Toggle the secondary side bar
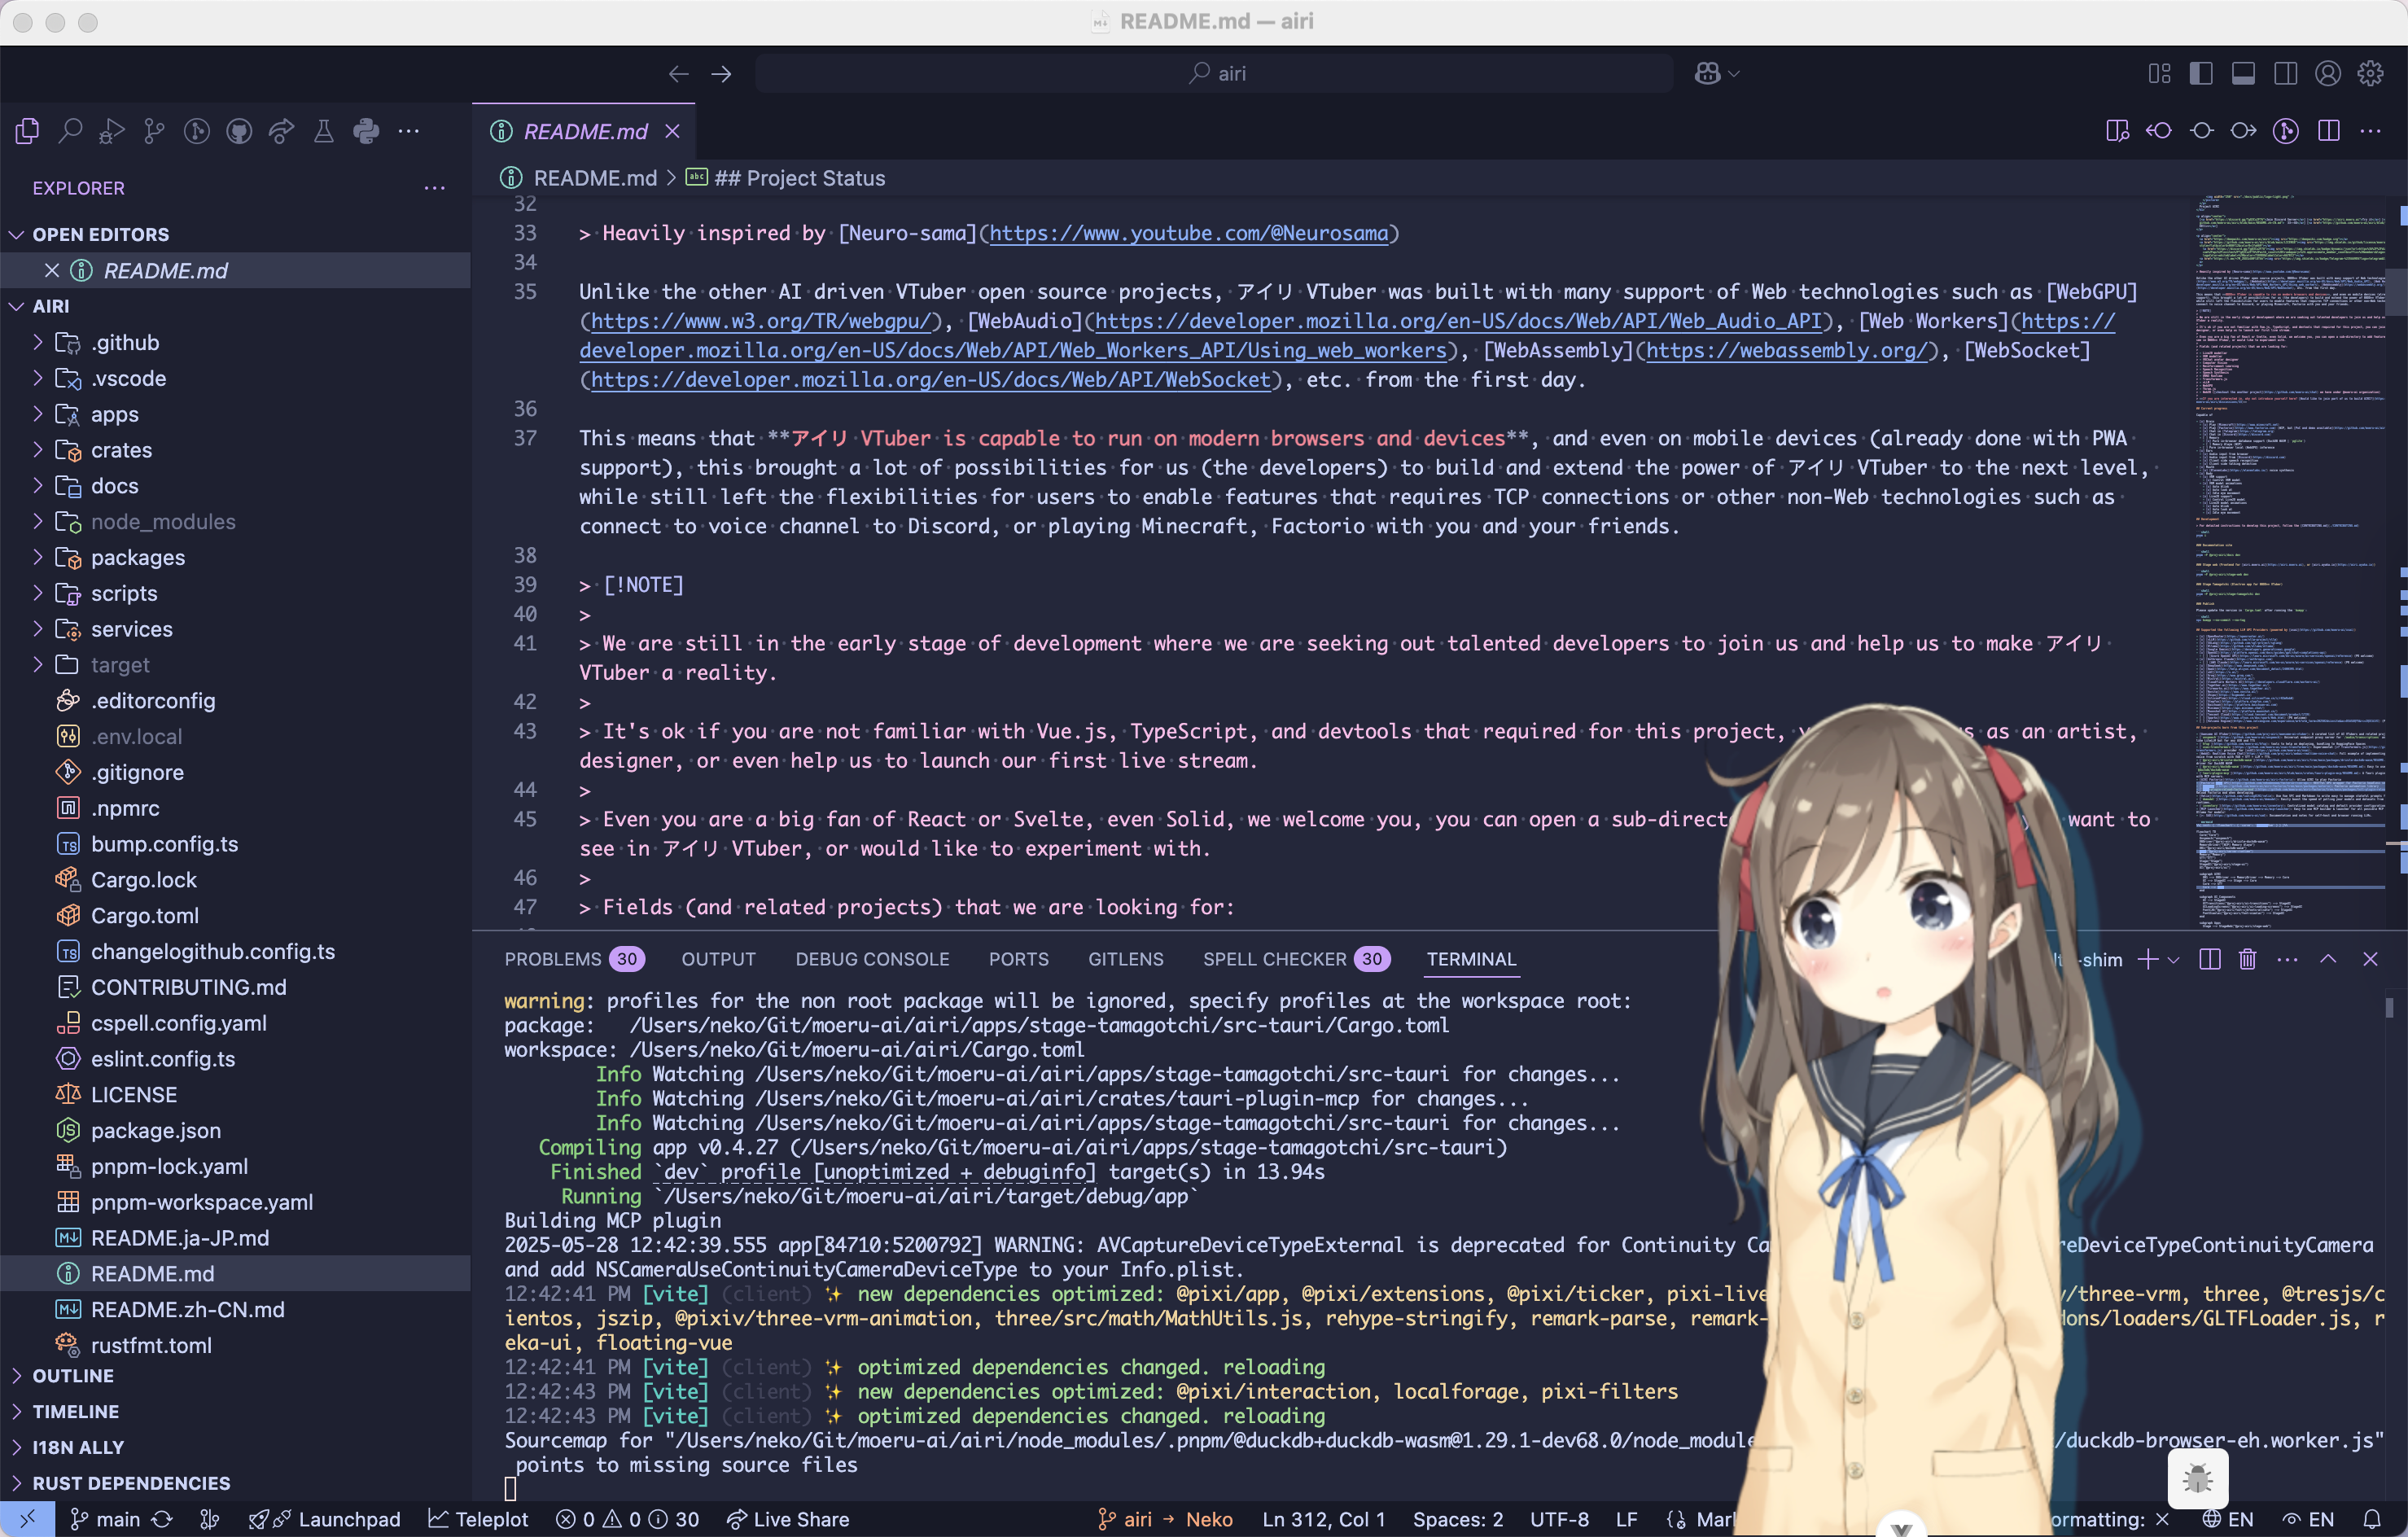The width and height of the screenshot is (2408, 1537). coord(2286,74)
